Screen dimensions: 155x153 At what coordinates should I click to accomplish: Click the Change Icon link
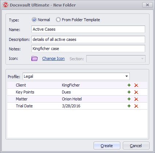pyautogui.click(x=53, y=58)
